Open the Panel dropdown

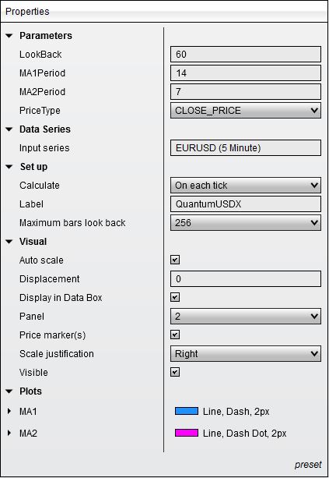(245, 316)
